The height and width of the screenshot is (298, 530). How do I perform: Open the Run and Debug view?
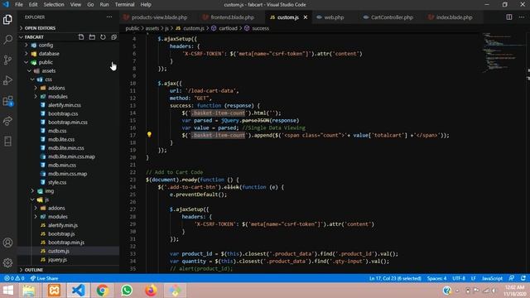click(7, 80)
